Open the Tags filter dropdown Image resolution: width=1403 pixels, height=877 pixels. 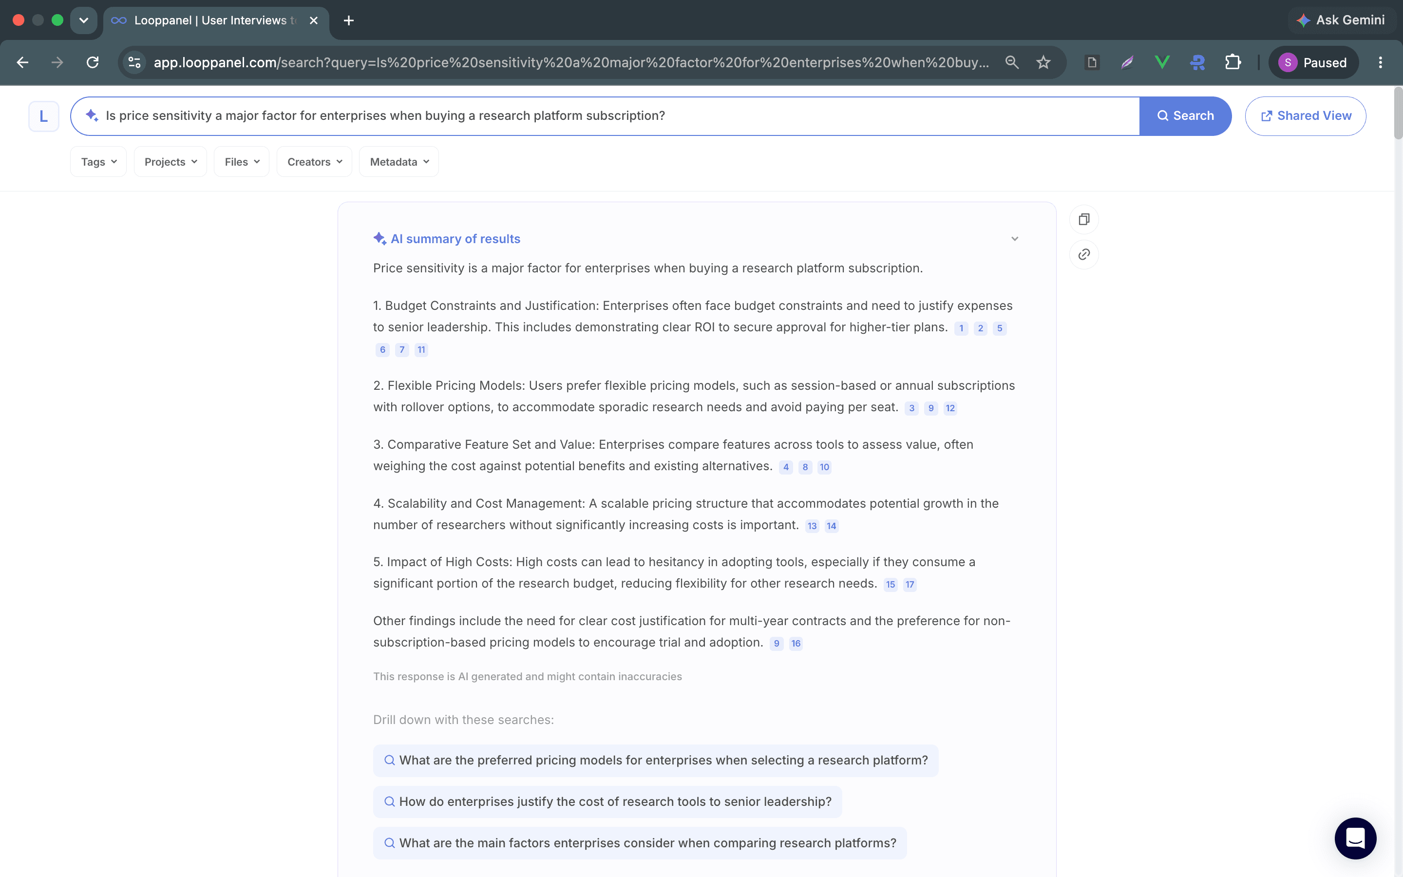point(98,162)
